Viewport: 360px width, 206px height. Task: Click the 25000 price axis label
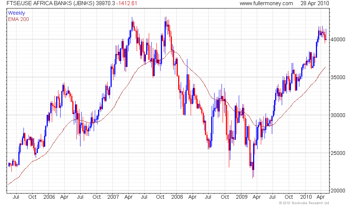[x=338, y=153]
